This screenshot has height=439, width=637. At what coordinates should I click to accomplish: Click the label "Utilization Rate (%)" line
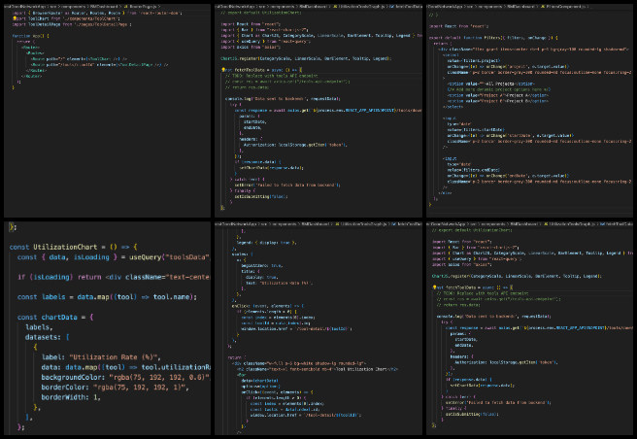coord(101,357)
